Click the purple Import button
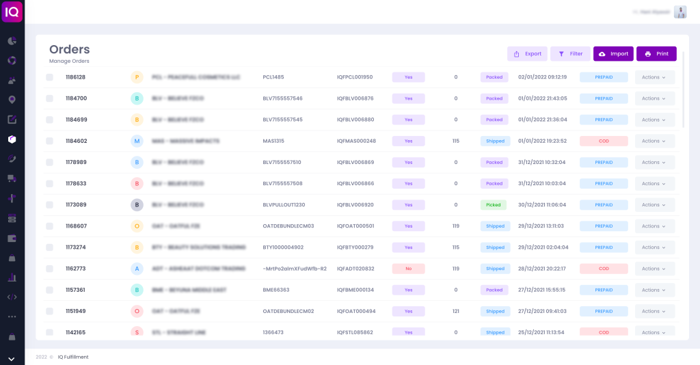Image resolution: width=700 pixels, height=365 pixels. 612,54
